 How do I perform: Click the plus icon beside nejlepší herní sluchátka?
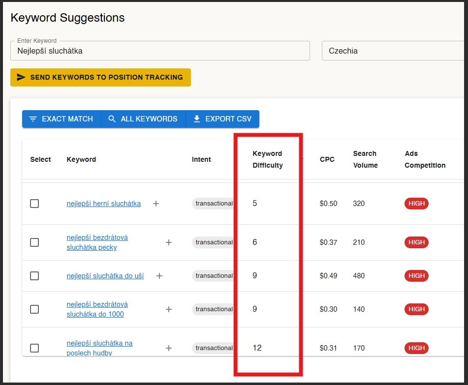point(156,204)
